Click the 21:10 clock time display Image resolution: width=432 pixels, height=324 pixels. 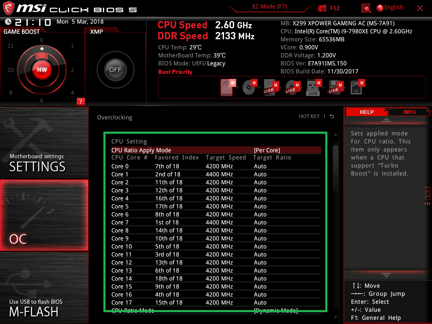[x=33, y=22]
